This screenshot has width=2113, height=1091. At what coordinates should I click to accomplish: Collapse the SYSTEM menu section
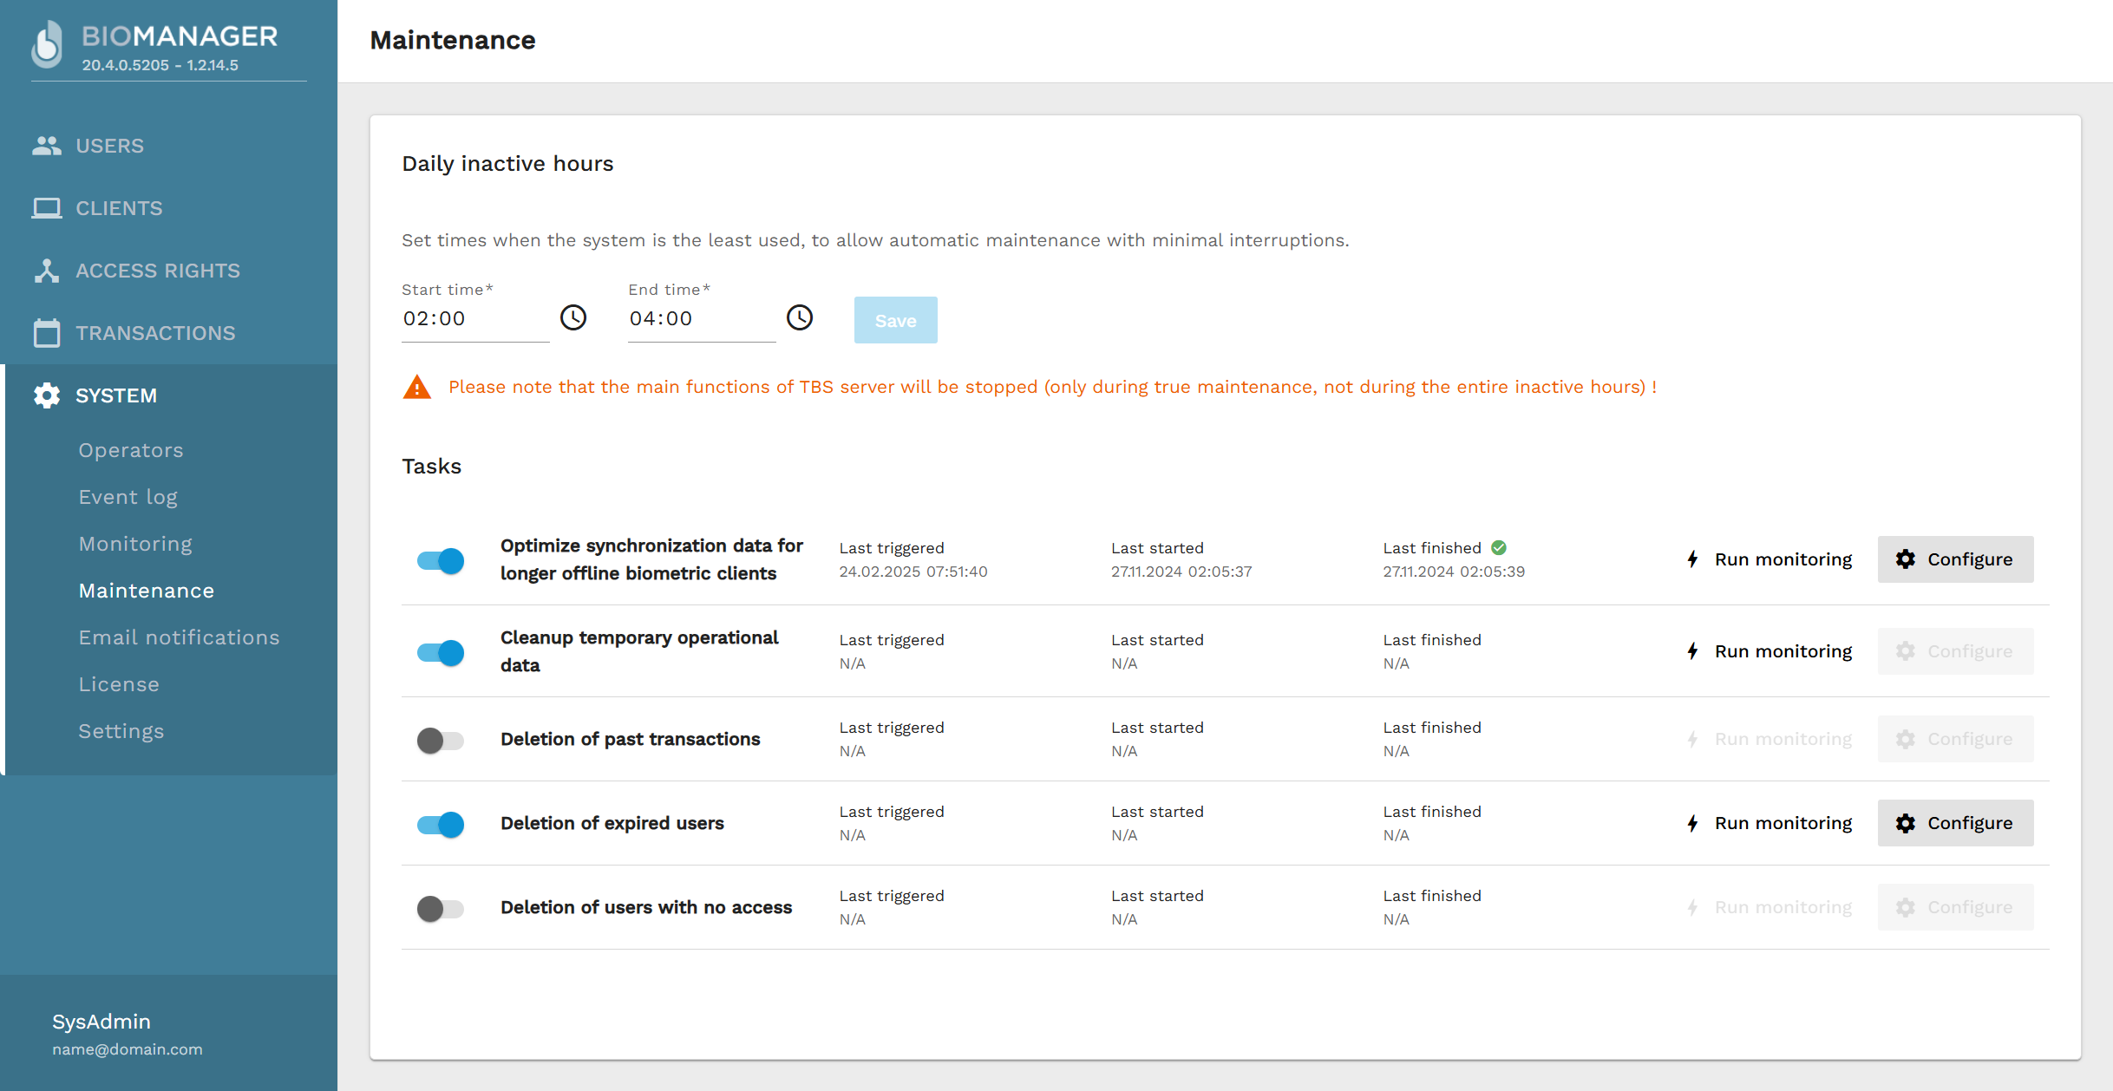[116, 395]
